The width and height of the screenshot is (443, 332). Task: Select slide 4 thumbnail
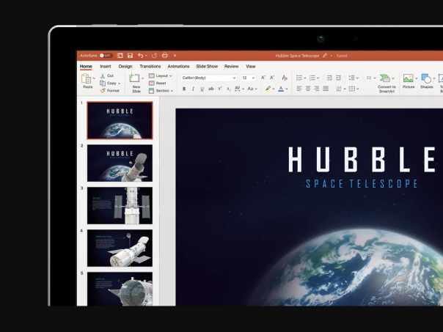point(120,248)
